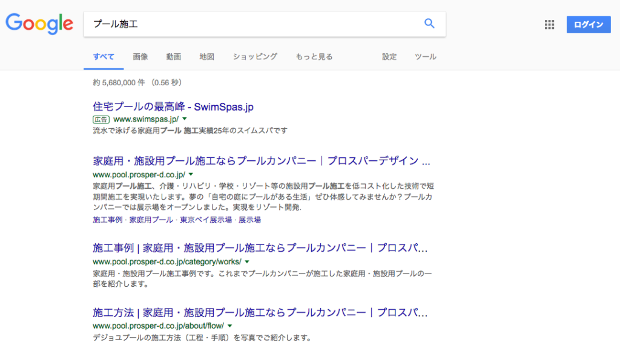Open the 展示場 sitelink
The image size is (620, 360).
[249, 220]
